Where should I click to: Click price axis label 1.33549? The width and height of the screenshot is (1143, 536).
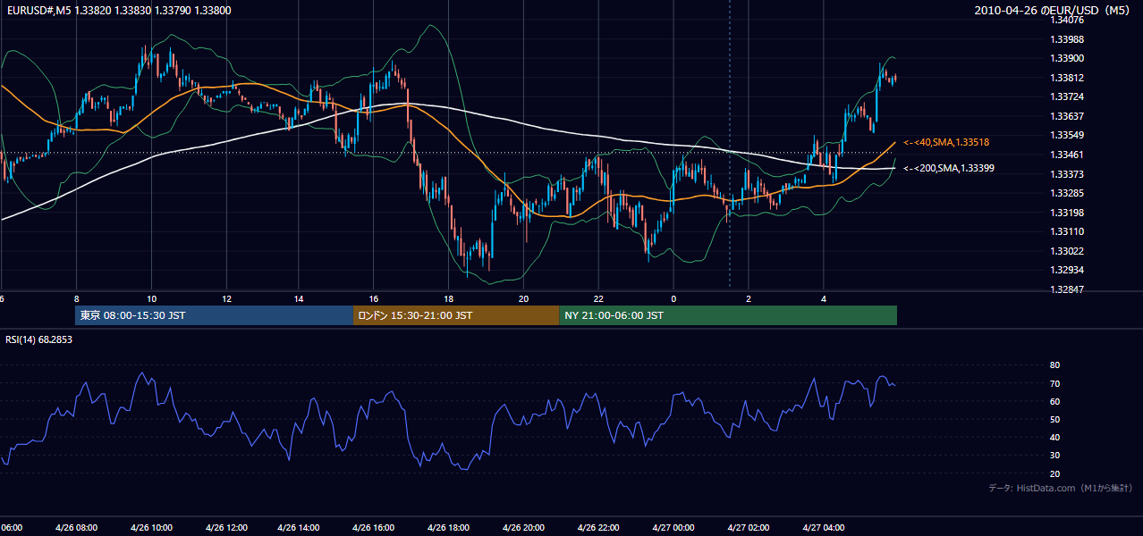point(1068,135)
